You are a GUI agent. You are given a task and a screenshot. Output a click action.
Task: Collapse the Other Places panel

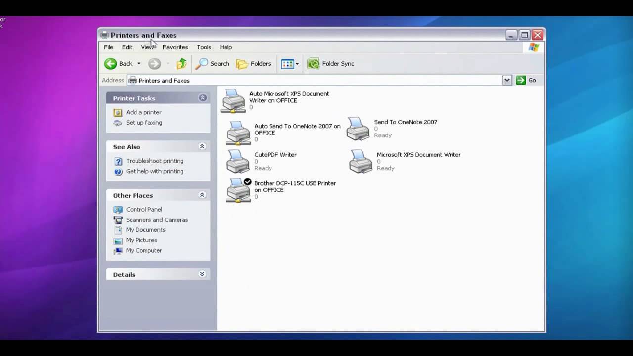[202, 195]
